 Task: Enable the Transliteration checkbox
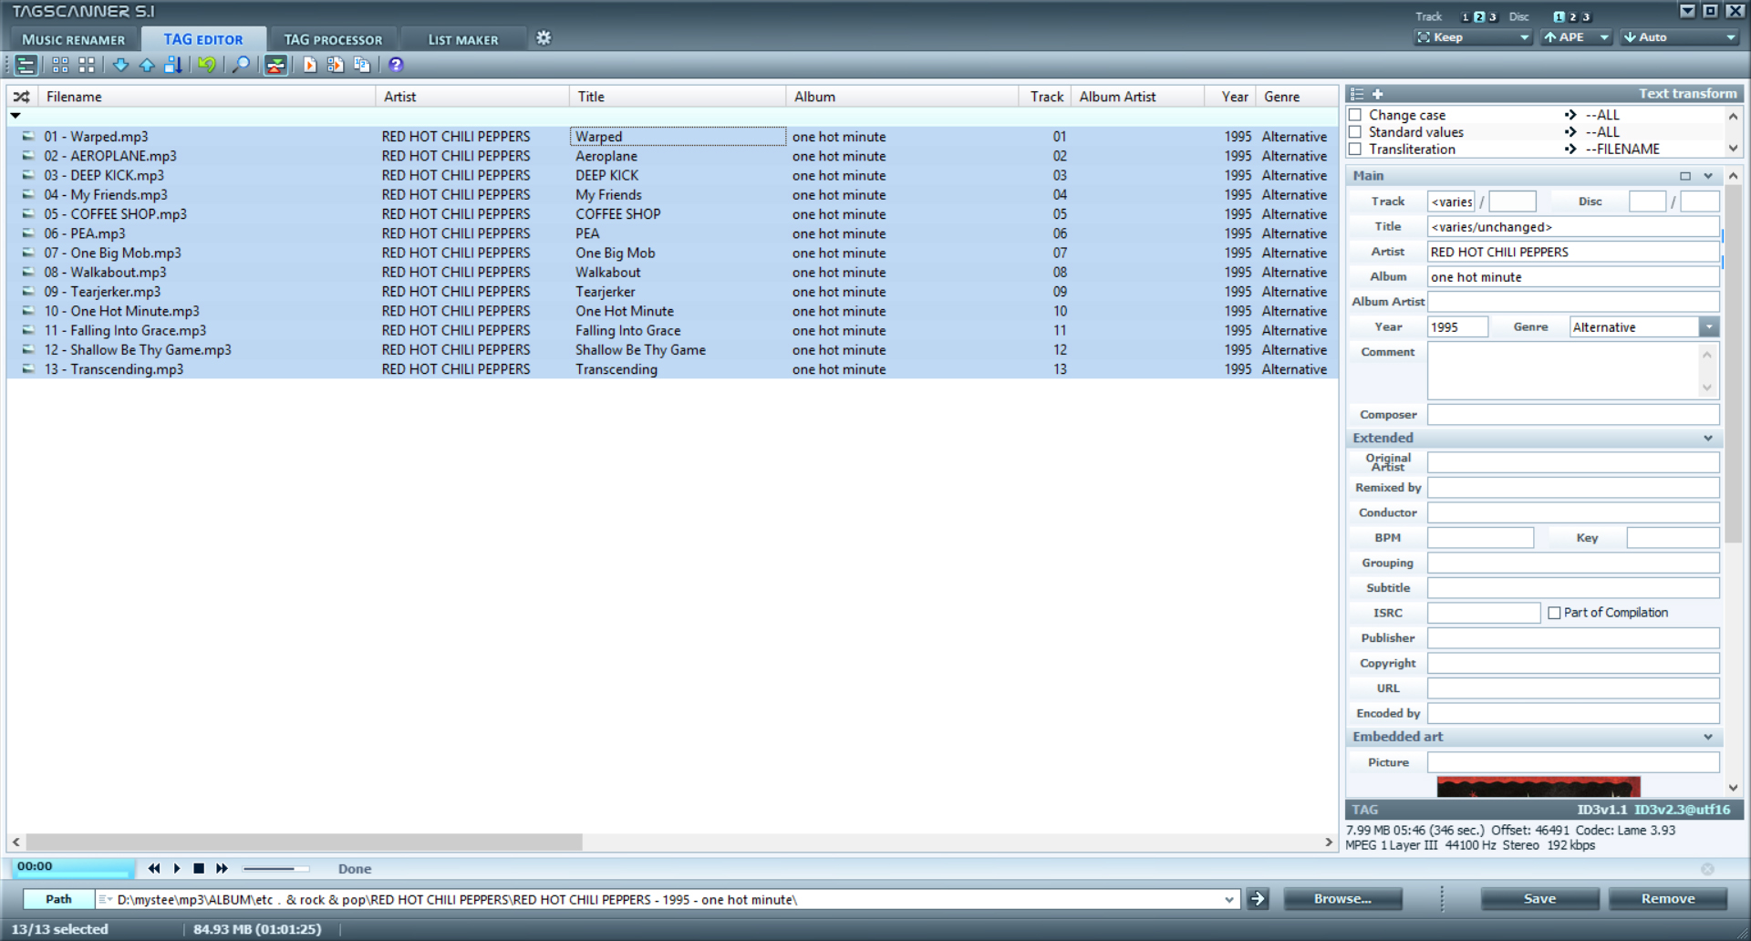[1356, 149]
